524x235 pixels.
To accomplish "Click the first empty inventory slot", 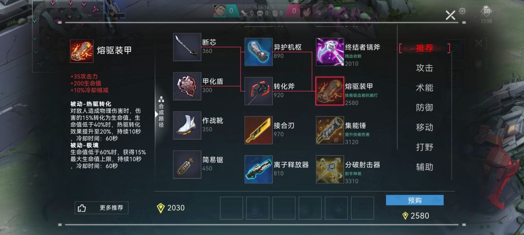I will click(x=231, y=208).
